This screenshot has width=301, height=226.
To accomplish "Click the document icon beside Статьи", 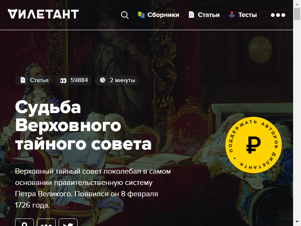I will 192,15.
